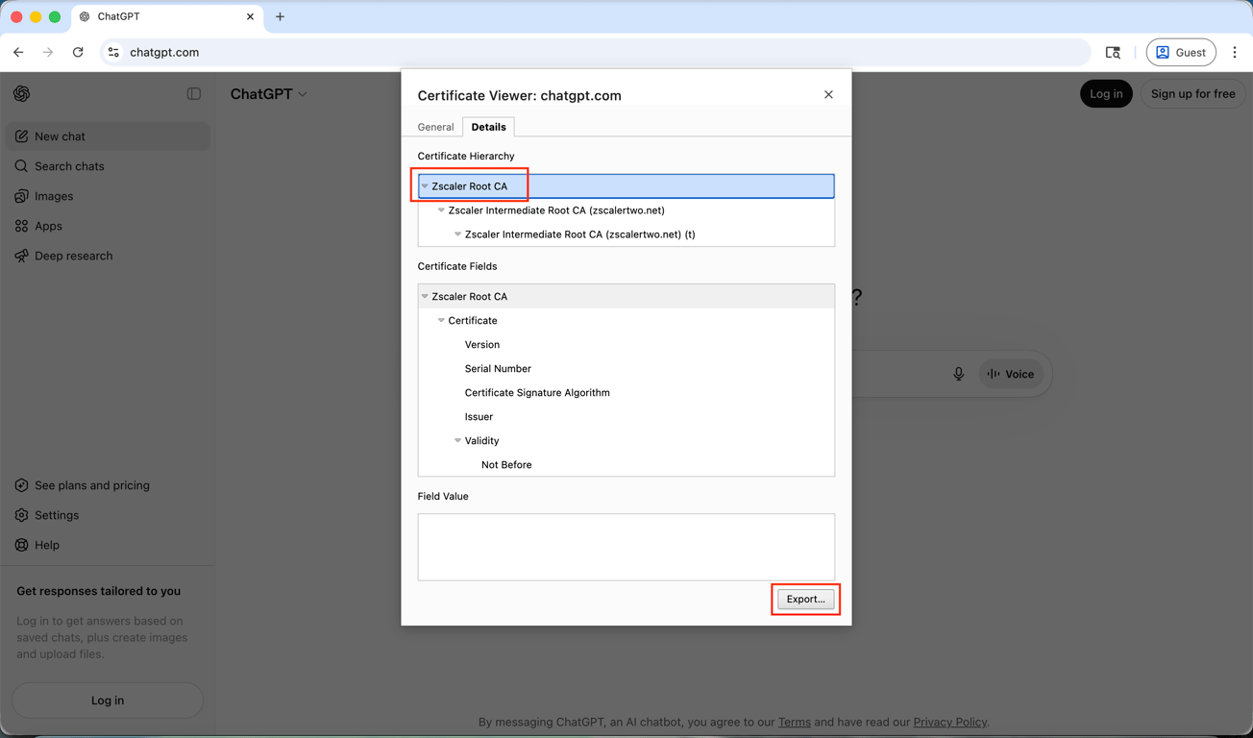The height and width of the screenshot is (738, 1253).
Task: Start Voice mode
Action: [1011, 374]
